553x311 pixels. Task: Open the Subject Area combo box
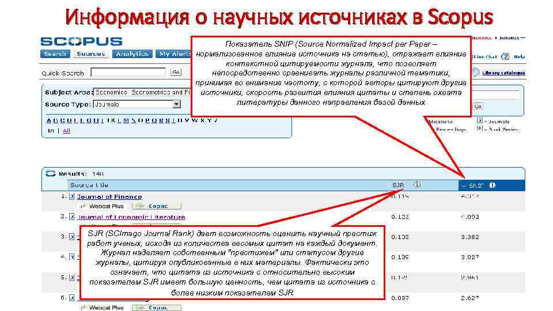(x=142, y=92)
